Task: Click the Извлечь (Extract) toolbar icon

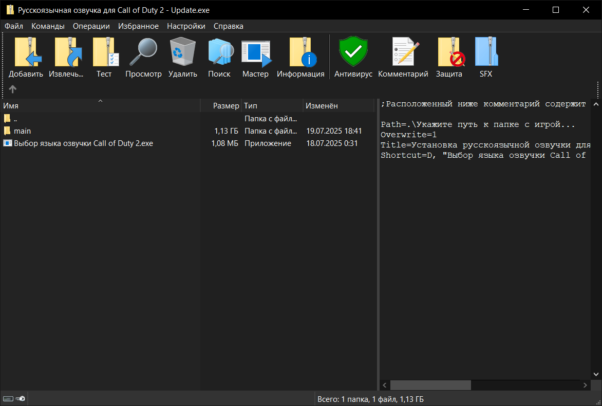Action: pyautogui.click(x=68, y=52)
